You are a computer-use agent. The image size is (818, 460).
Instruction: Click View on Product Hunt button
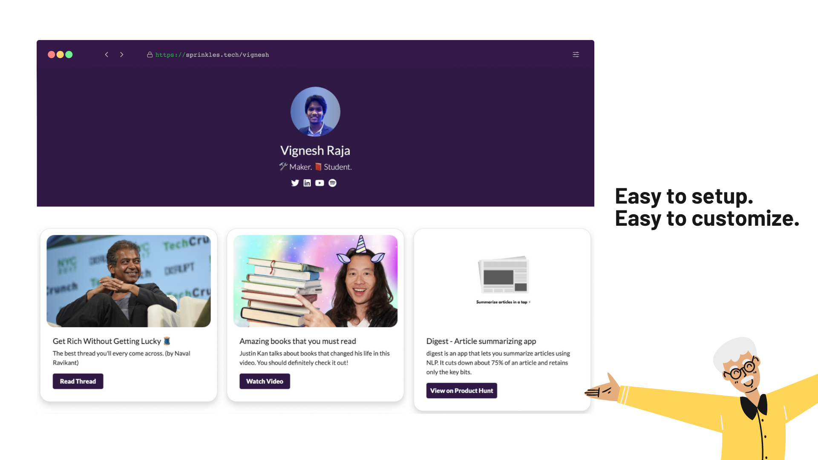click(461, 391)
